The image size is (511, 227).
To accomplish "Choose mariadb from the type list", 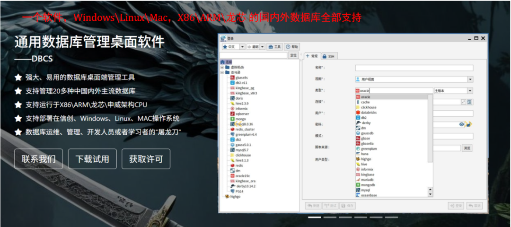I will (367, 180).
